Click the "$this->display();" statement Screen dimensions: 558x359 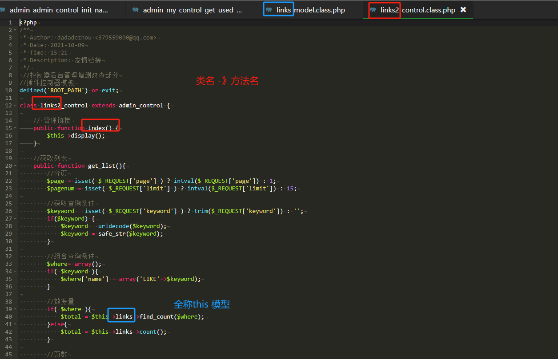(76, 136)
